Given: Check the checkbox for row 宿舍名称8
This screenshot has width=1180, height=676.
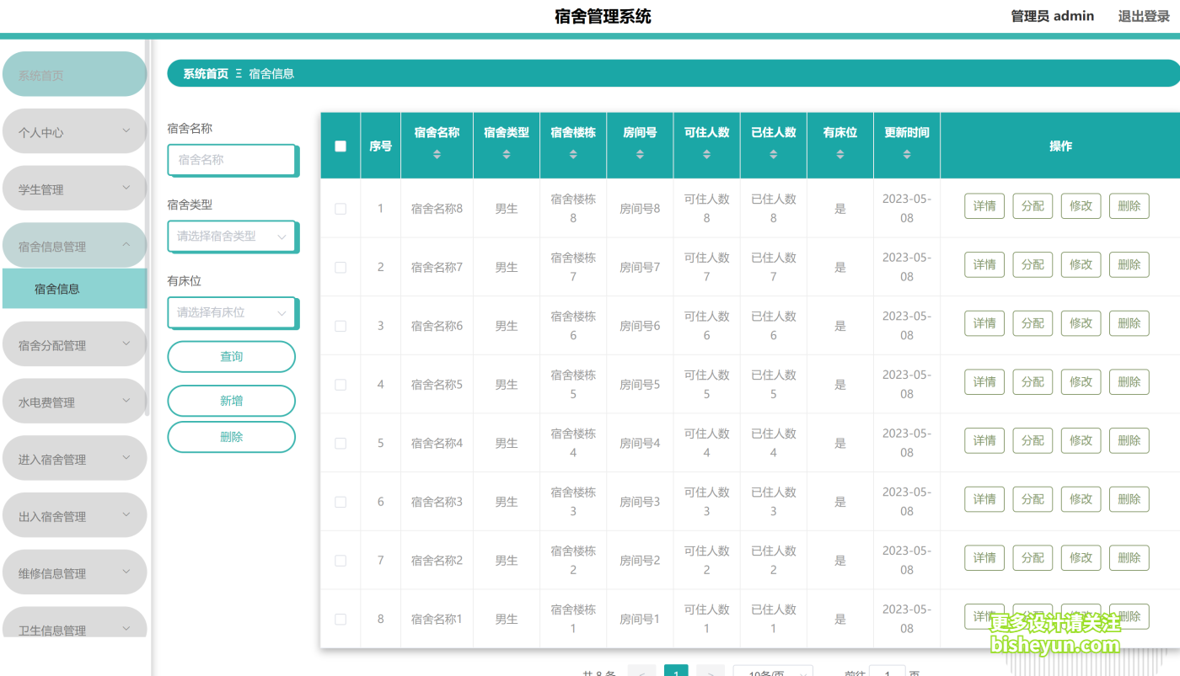Looking at the screenshot, I should tap(341, 208).
